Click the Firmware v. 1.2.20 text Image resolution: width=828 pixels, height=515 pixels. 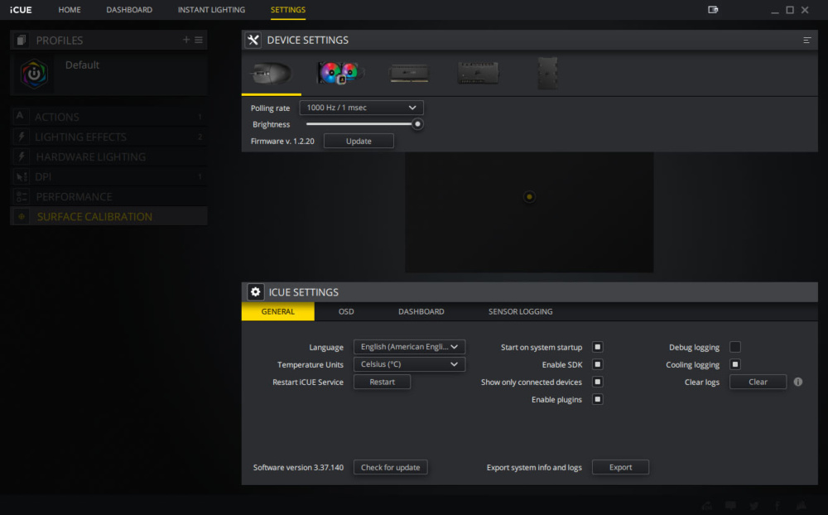point(282,141)
